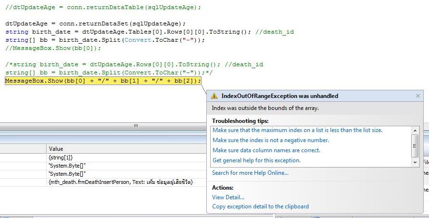Click the 'Value' column header

126,149
